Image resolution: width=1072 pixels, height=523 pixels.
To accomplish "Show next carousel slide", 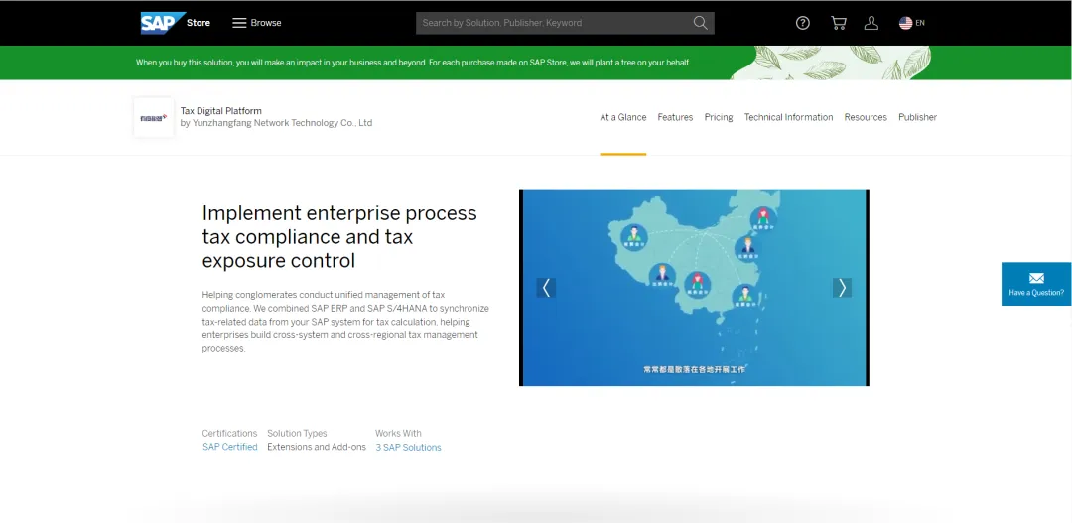I will pos(842,288).
